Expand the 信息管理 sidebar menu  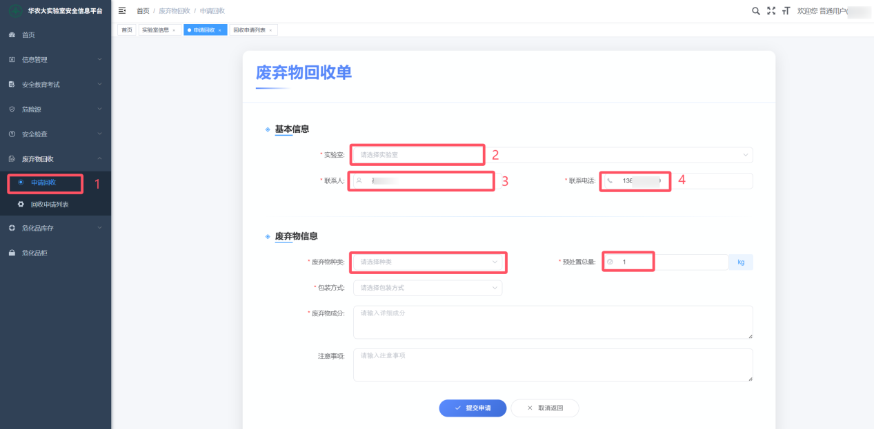point(55,60)
